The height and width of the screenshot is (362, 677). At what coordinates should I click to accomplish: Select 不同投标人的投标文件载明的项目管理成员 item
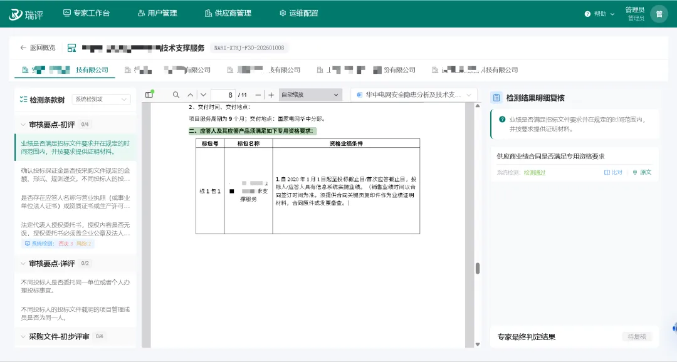pos(76,314)
